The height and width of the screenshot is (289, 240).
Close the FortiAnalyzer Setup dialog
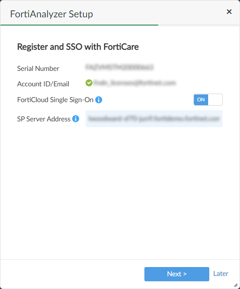(x=229, y=12)
